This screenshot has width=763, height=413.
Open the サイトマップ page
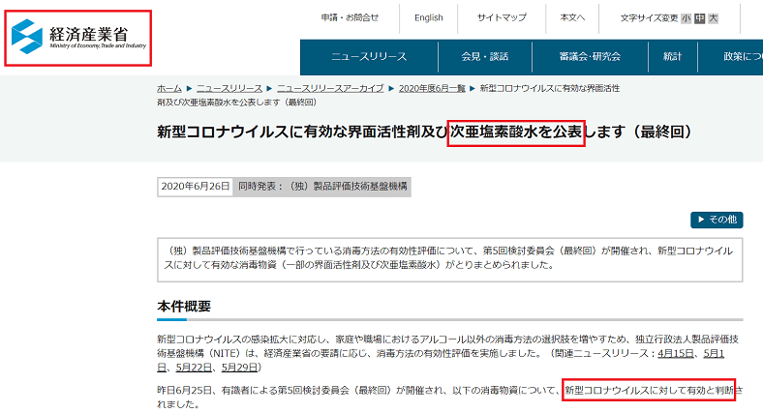(x=502, y=18)
